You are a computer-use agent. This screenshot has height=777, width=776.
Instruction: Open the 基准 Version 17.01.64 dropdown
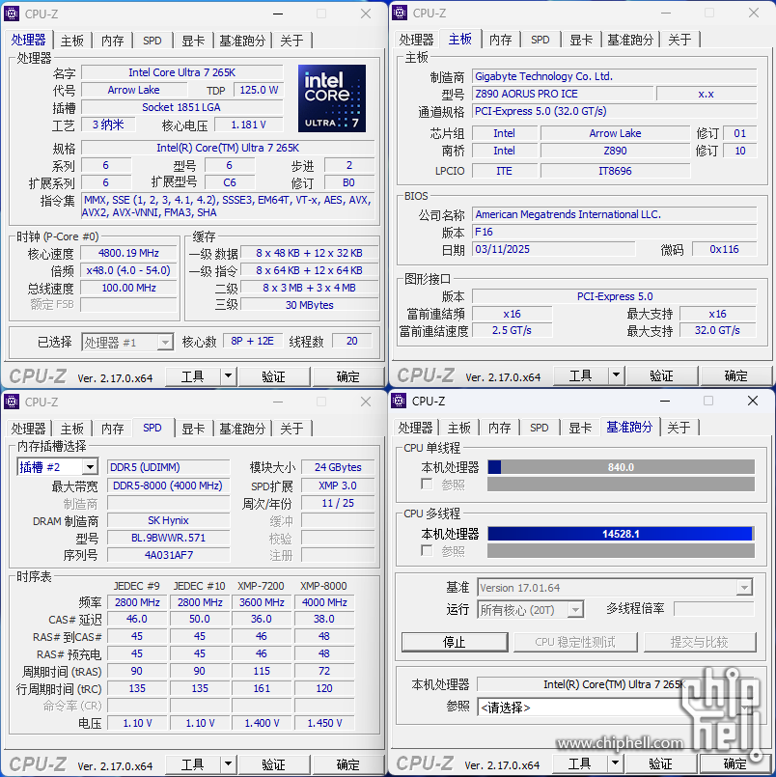743,588
